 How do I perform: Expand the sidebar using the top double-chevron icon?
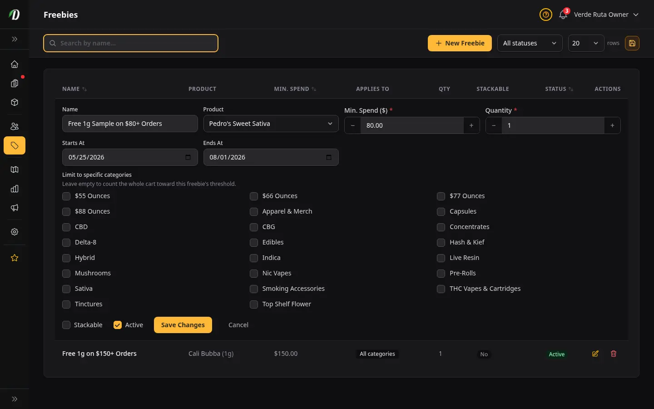15,39
